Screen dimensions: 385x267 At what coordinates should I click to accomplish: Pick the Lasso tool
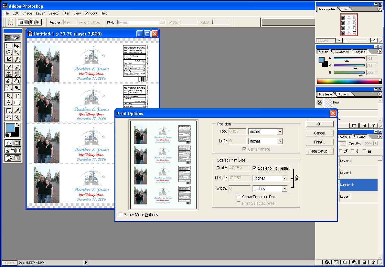coord(9,53)
